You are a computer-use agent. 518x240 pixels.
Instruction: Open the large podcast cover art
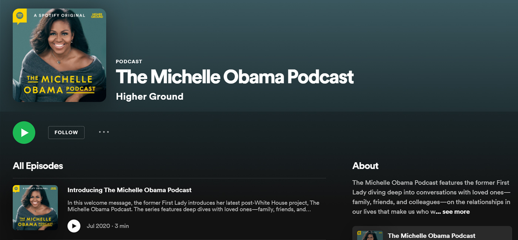click(x=60, y=55)
